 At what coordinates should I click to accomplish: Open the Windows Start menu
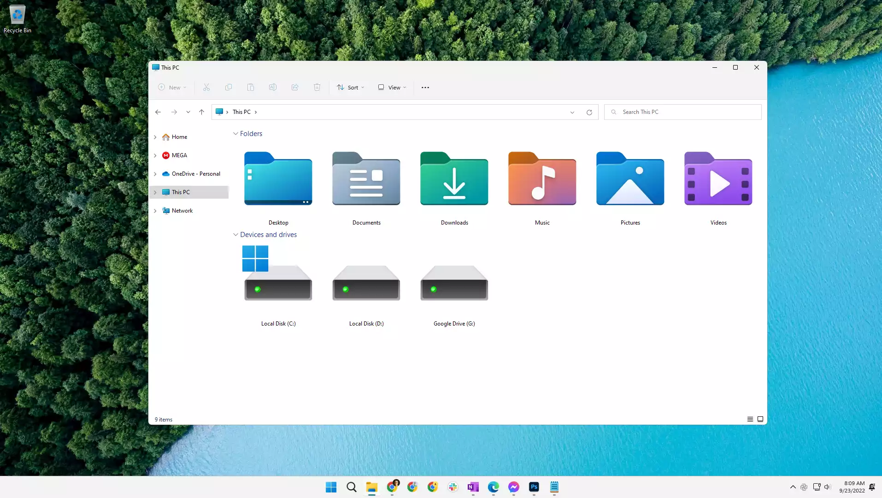pyautogui.click(x=331, y=487)
